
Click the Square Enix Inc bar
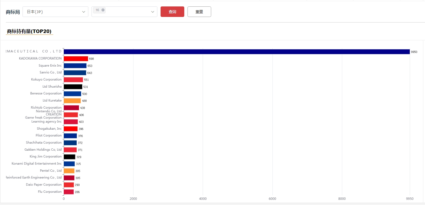pyautogui.click(x=75, y=66)
